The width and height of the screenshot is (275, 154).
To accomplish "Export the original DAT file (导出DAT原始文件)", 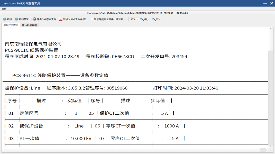I will click(x=44, y=19).
